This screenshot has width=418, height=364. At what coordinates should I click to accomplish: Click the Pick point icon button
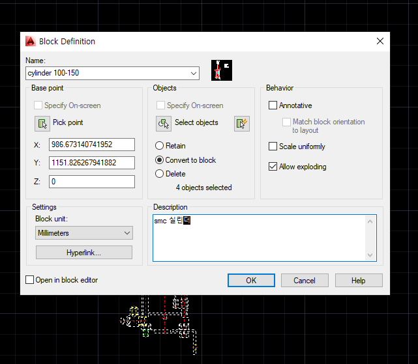tap(42, 124)
